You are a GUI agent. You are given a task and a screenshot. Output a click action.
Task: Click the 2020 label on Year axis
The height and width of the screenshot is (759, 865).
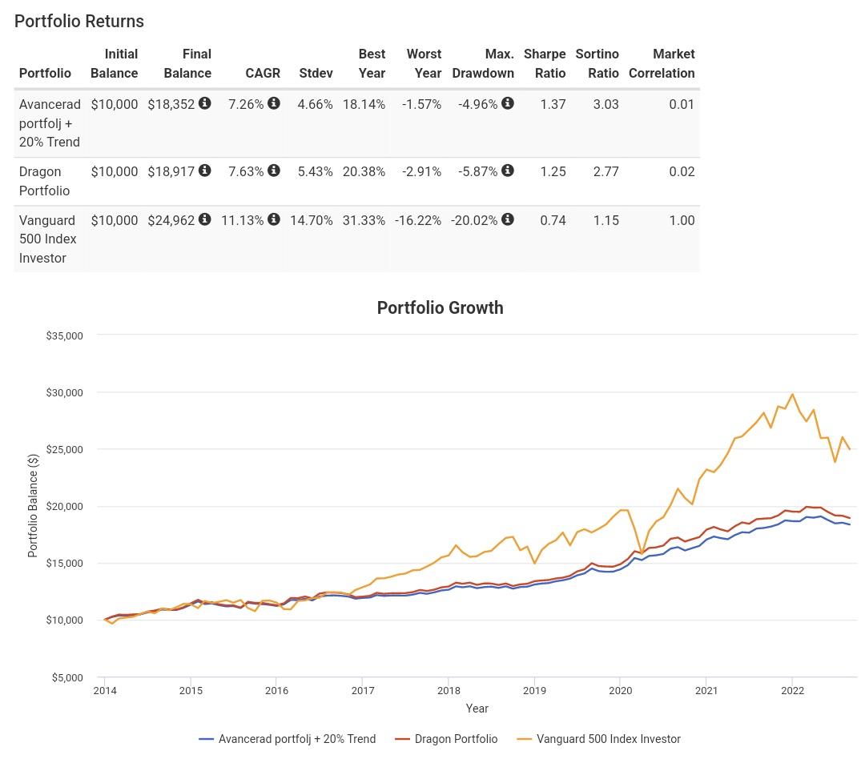(620, 690)
